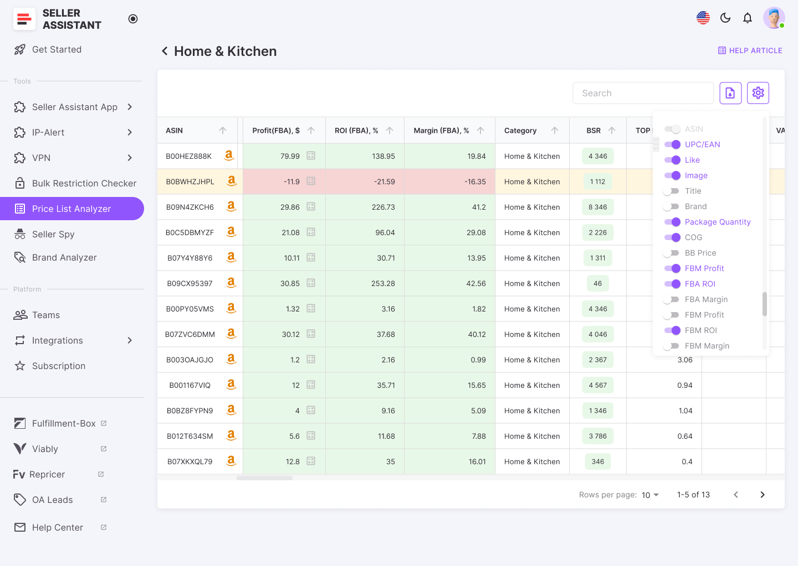The height and width of the screenshot is (566, 798).
Task: Enable the Title column toggle
Action: (673, 191)
